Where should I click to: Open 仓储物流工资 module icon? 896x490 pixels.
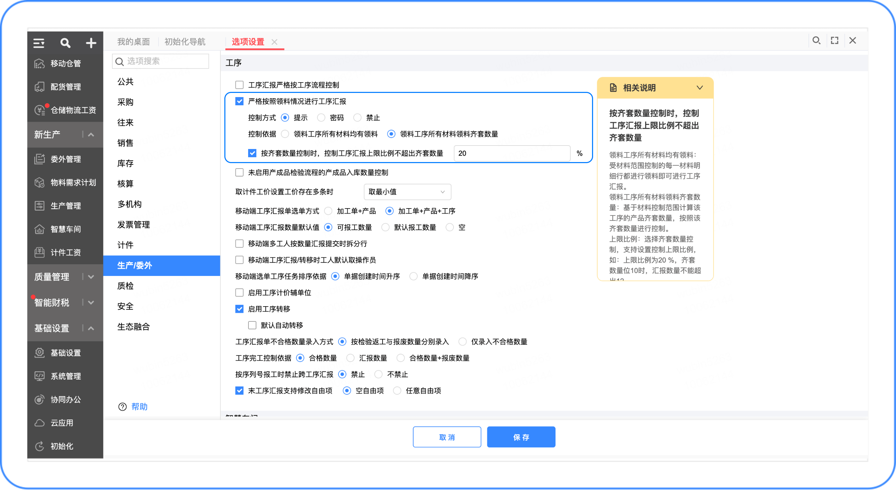point(40,110)
